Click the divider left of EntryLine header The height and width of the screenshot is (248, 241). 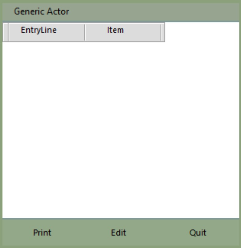[8, 31]
